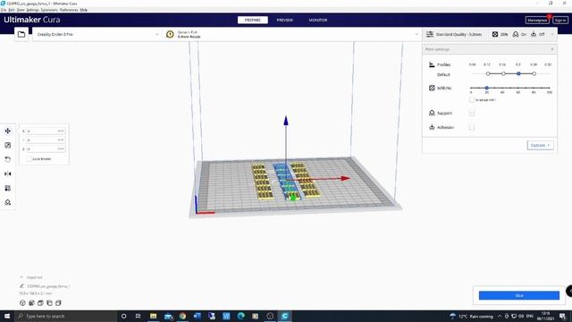
Task: Show hidden system tray icons
Action: coord(500,316)
